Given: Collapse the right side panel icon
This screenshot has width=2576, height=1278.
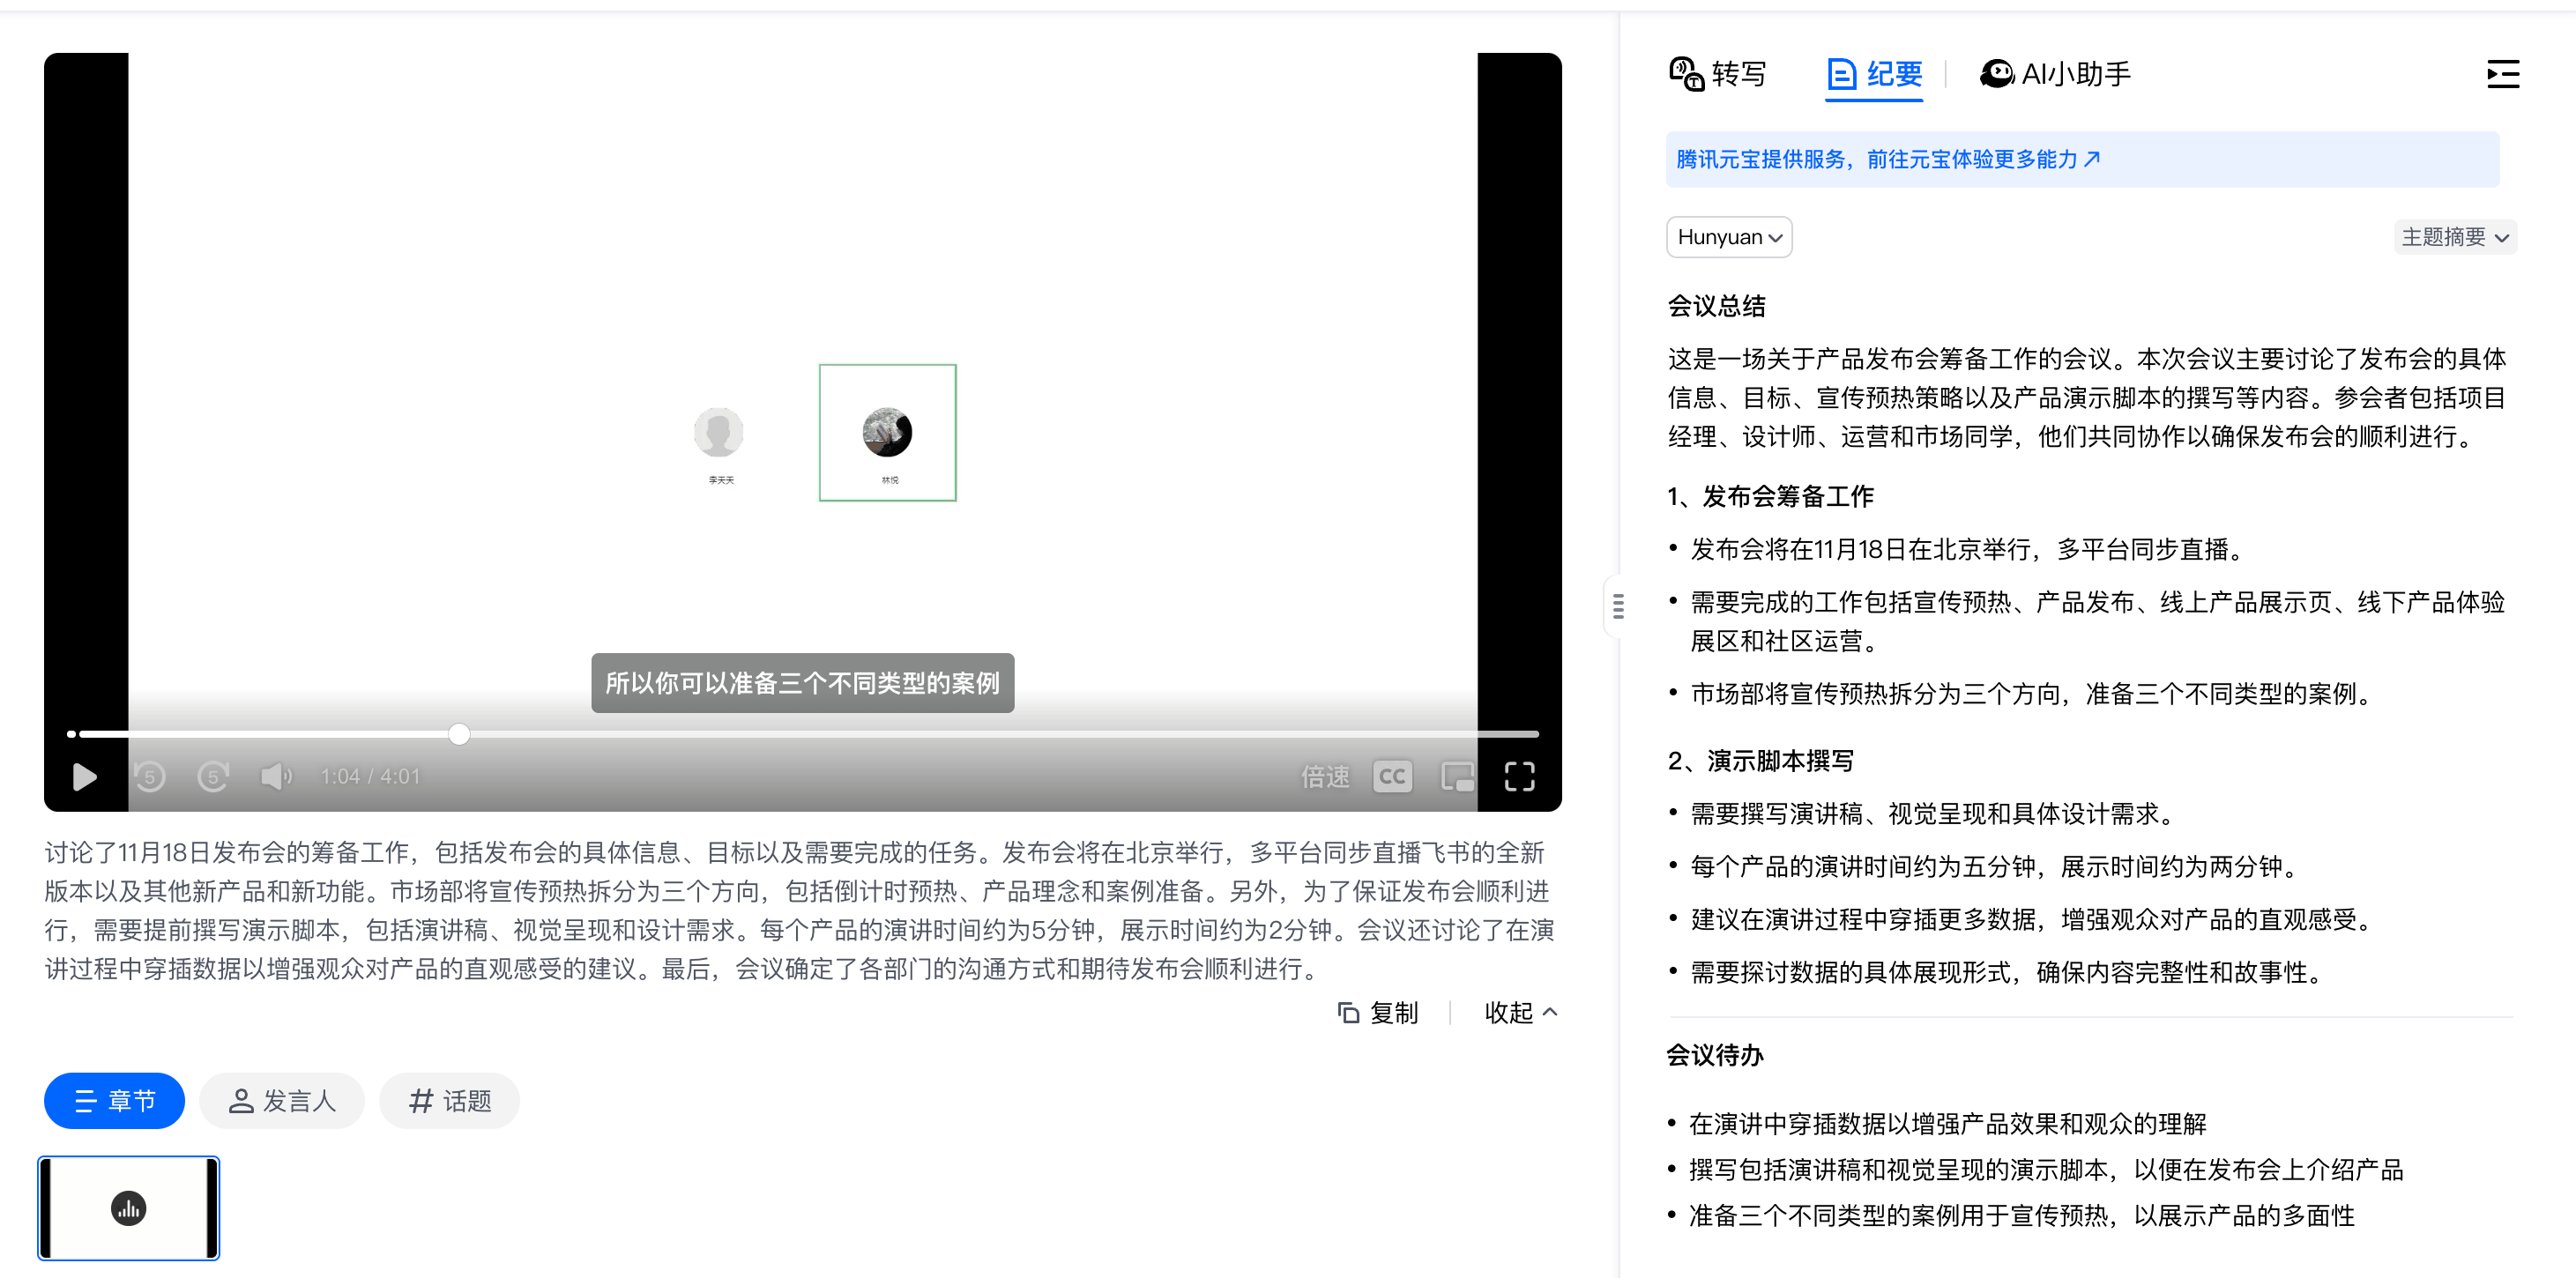Looking at the screenshot, I should point(2502,74).
